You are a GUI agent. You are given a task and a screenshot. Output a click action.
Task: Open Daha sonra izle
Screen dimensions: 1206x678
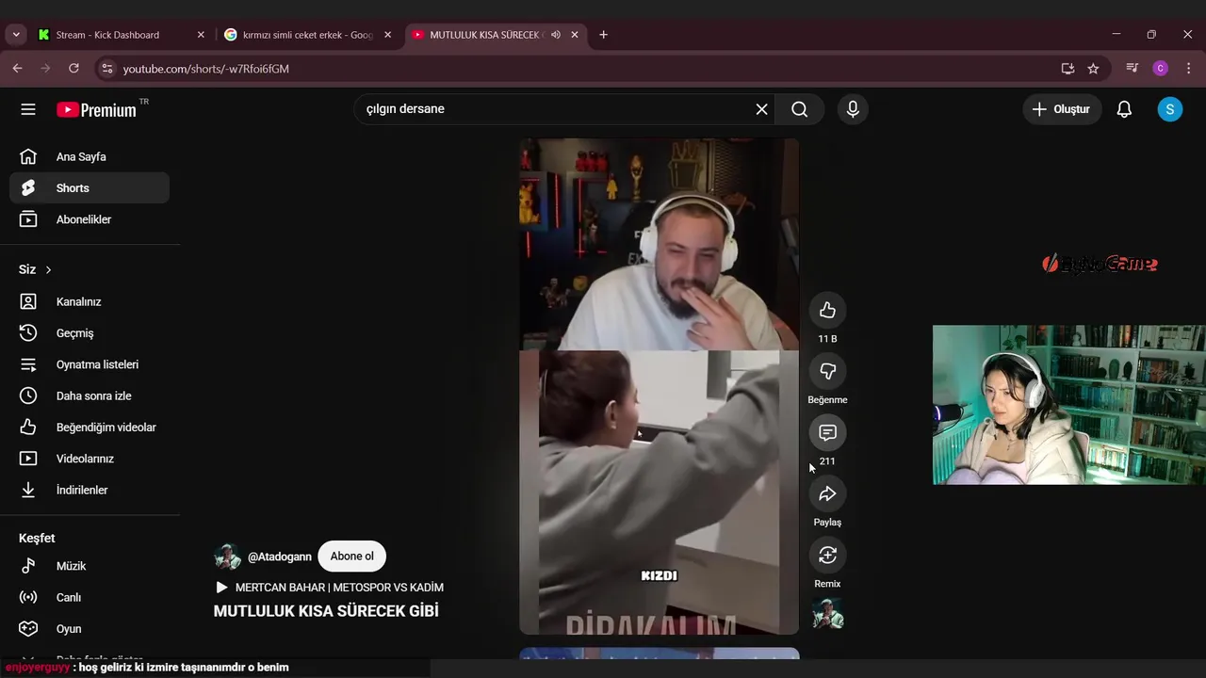90,395
